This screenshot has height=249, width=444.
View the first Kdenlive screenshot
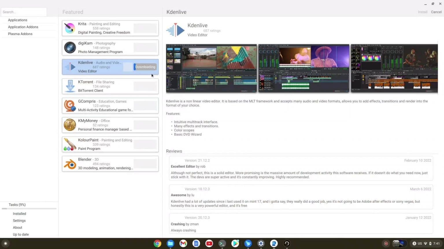click(x=211, y=68)
